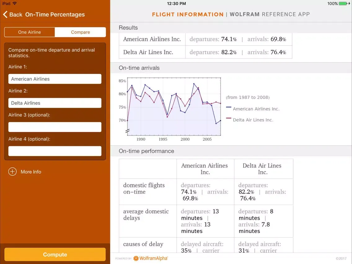Tap American Airlines Inc. column header in performance table
This screenshot has width=352, height=264.
click(205, 169)
